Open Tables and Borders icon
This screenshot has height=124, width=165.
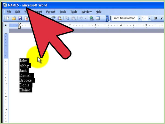[98, 18]
